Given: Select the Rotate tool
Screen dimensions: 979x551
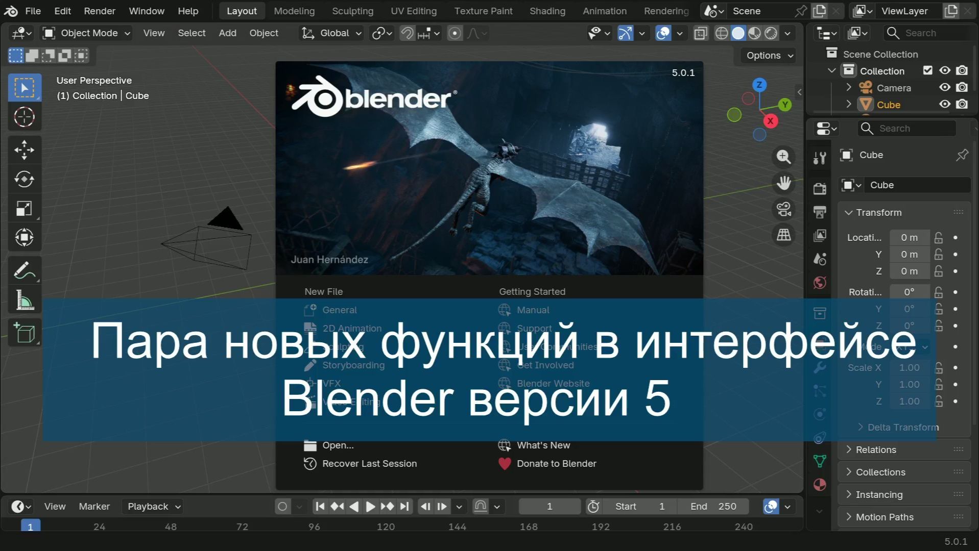Looking at the screenshot, I should coord(24,179).
